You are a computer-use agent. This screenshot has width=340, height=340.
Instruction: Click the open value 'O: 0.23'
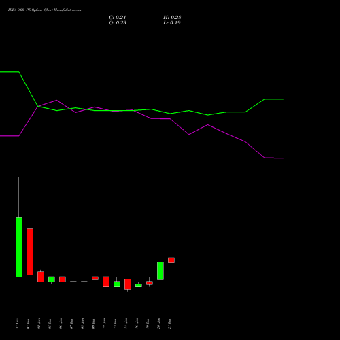coord(118,23)
